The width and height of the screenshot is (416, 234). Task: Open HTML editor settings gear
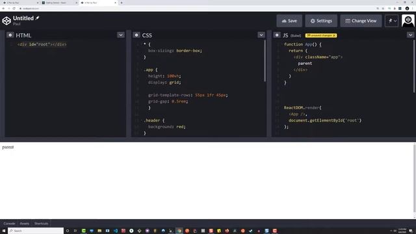point(10,34)
